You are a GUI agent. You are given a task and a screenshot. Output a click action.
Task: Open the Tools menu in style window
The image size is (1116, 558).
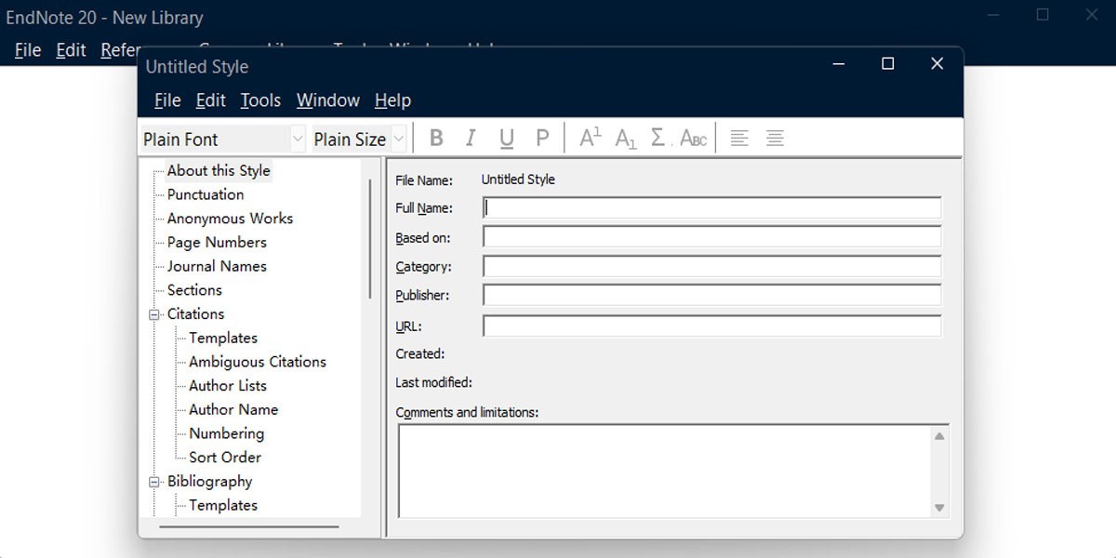pos(260,100)
